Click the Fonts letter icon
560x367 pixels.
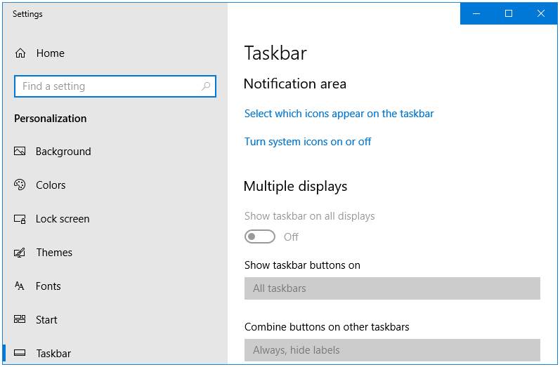tap(19, 286)
